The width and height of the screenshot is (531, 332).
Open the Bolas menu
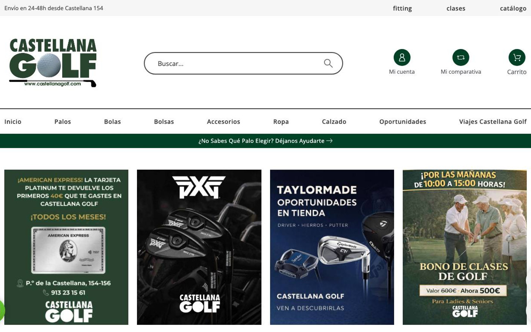click(112, 122)
